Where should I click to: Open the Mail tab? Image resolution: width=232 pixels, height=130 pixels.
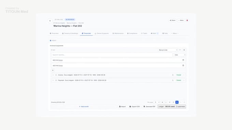click(155, 33)
